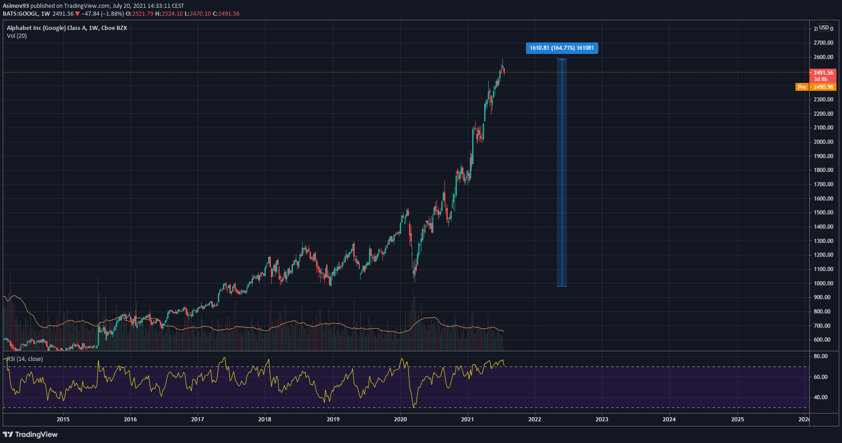Select the 2018 marker on time axis
Image resolution: width=842 pixels, height=443 pixels.
pos(264,419)
